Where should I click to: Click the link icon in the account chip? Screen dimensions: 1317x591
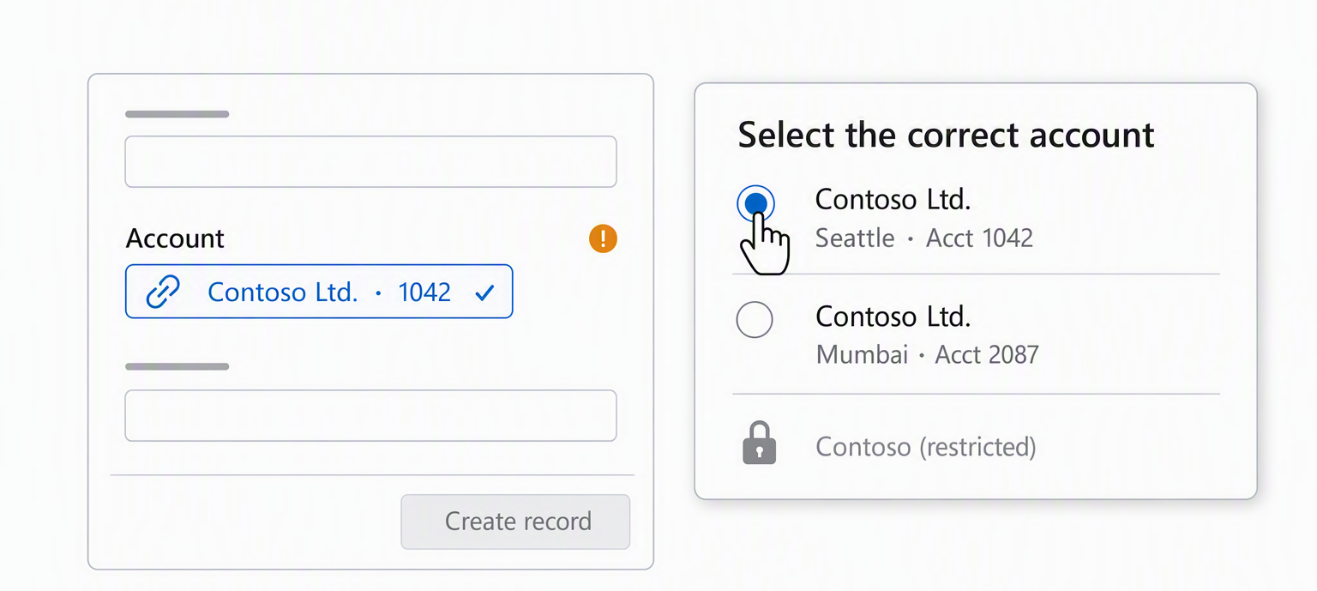click(163, 292)
